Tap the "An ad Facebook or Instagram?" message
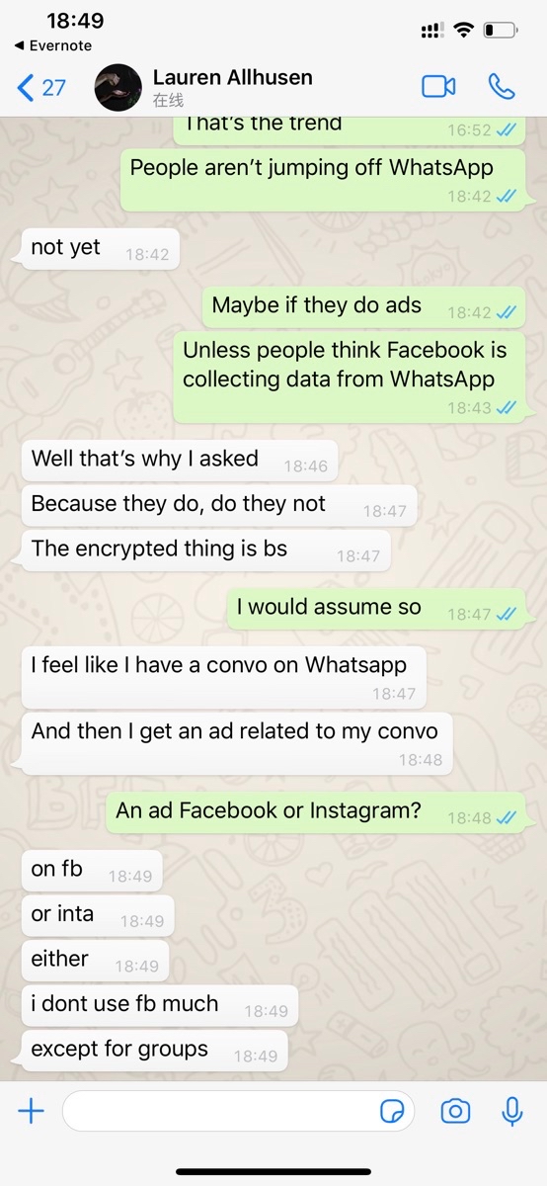Viewport: 547px width, 1186px height. [x=317, y=812]
